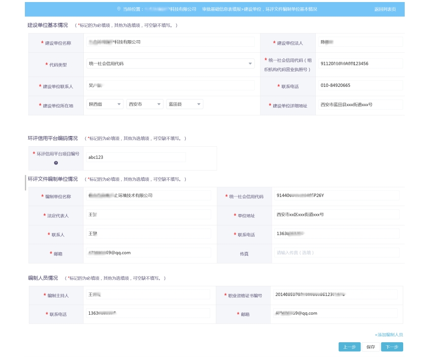Expand the 陕西省 province dropdown
This screenshot has width=424, height=362.
pyautogui.click(x=105, y=104)
